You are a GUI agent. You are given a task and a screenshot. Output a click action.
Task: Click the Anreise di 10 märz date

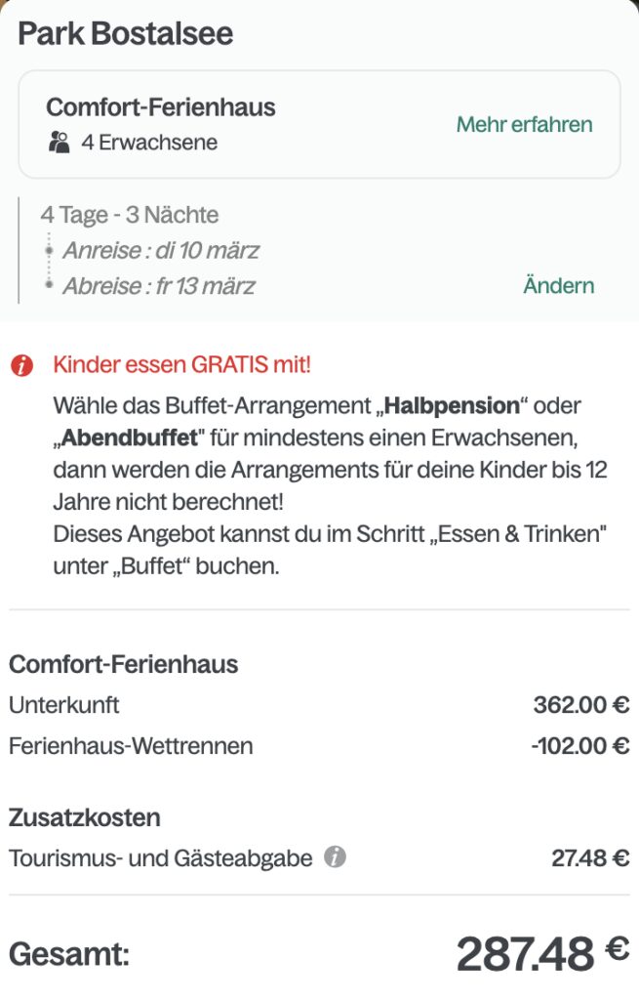pos(161,250)
